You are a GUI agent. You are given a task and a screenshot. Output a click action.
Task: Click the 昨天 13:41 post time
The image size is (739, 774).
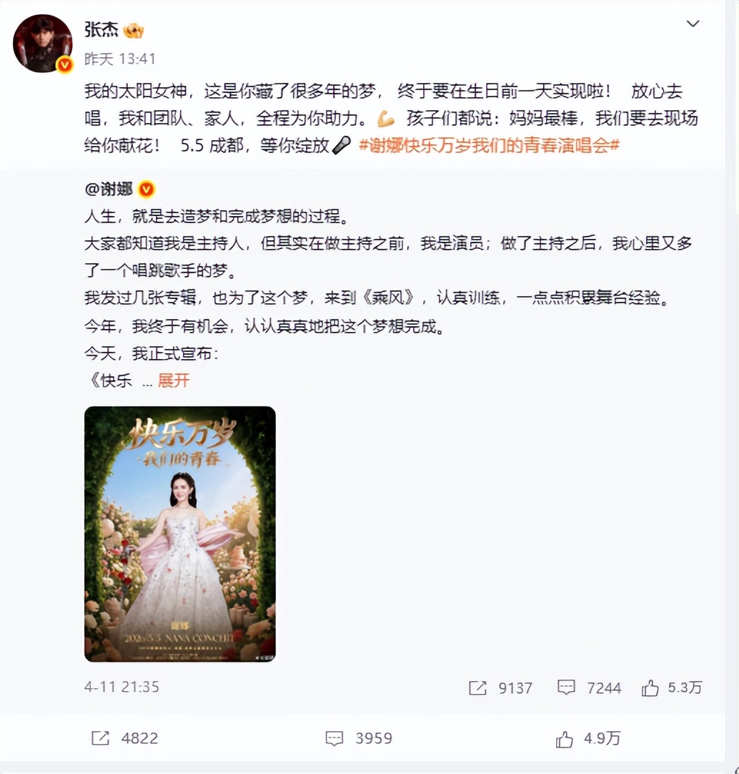click(x=120, y=59)
